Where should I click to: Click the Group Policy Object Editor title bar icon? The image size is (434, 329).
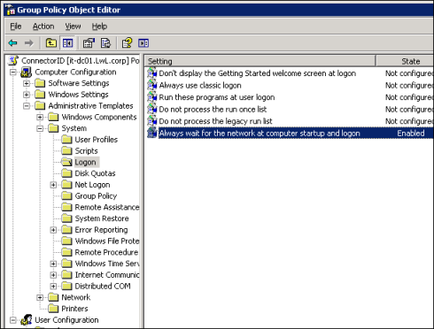pos(11,10)
